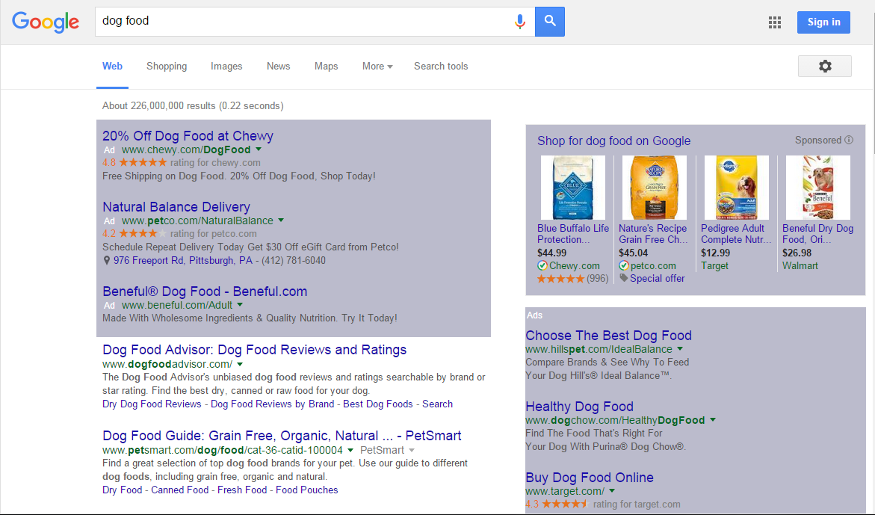The height and width of the screenshot is (515, 875).
Task: Click the Chewy.com trusted store checkmark
Action: coord(542,265)
